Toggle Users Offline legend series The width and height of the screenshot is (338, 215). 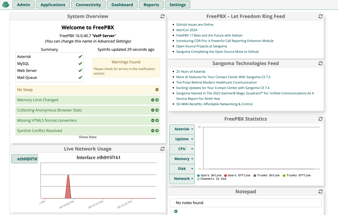click(237, 175)
